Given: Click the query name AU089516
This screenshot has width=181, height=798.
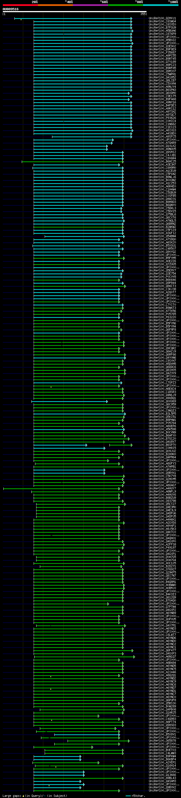Looking at the screenshot, I should pos(10,9).
